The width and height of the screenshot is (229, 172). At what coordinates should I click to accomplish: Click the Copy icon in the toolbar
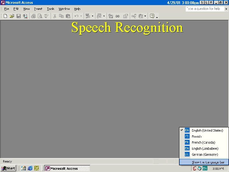pos(61,16)
